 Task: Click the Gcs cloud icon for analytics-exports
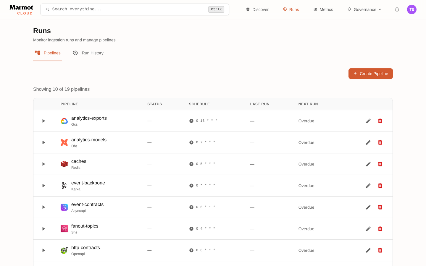pos(64,121)
